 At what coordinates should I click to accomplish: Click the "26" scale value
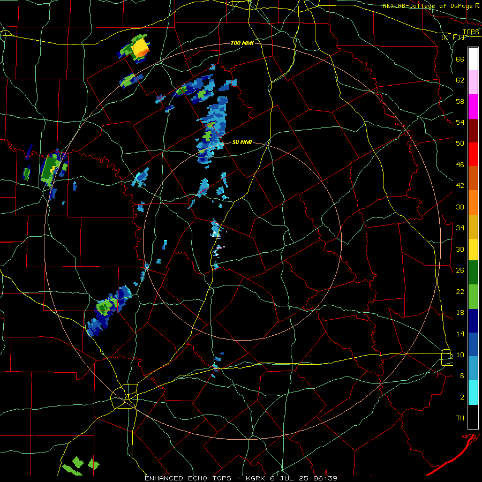460,270
